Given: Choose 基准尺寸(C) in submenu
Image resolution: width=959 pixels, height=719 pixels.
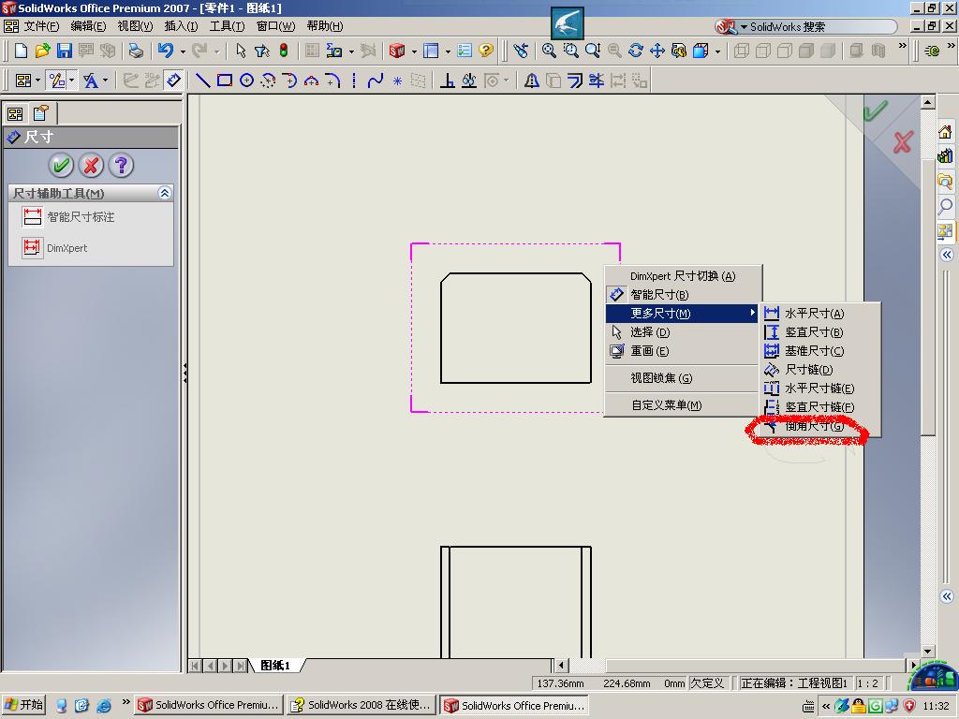Looking at the screenshot, I should (819, 351).
